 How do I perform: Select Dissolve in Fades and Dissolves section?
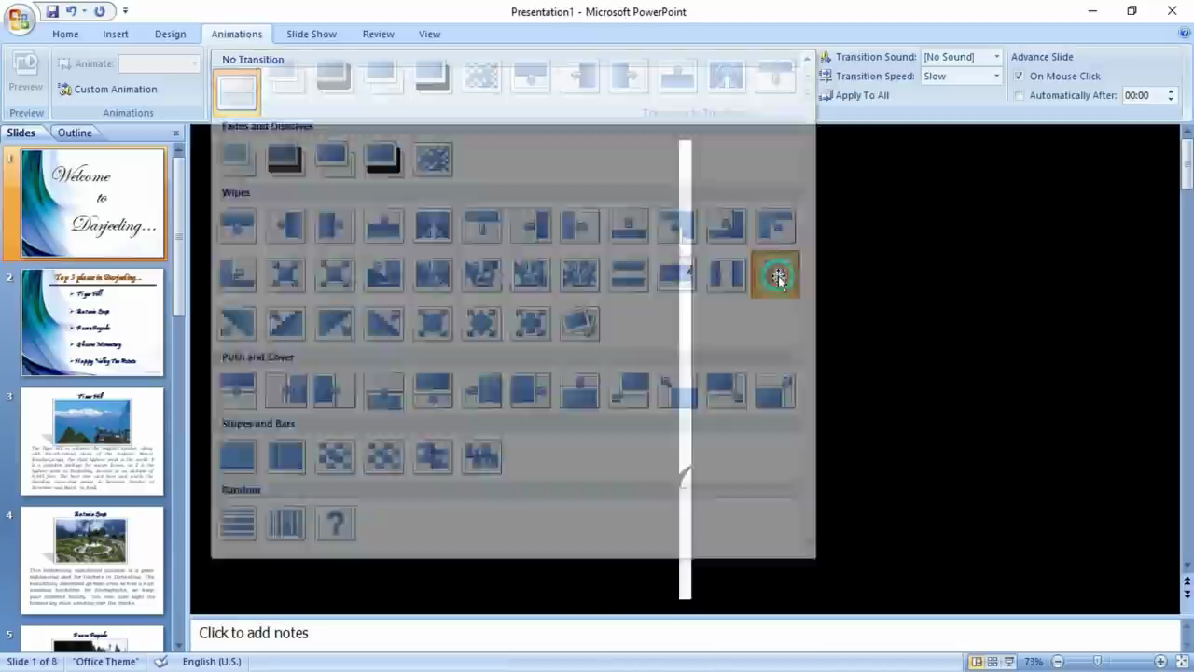point(433,160)
